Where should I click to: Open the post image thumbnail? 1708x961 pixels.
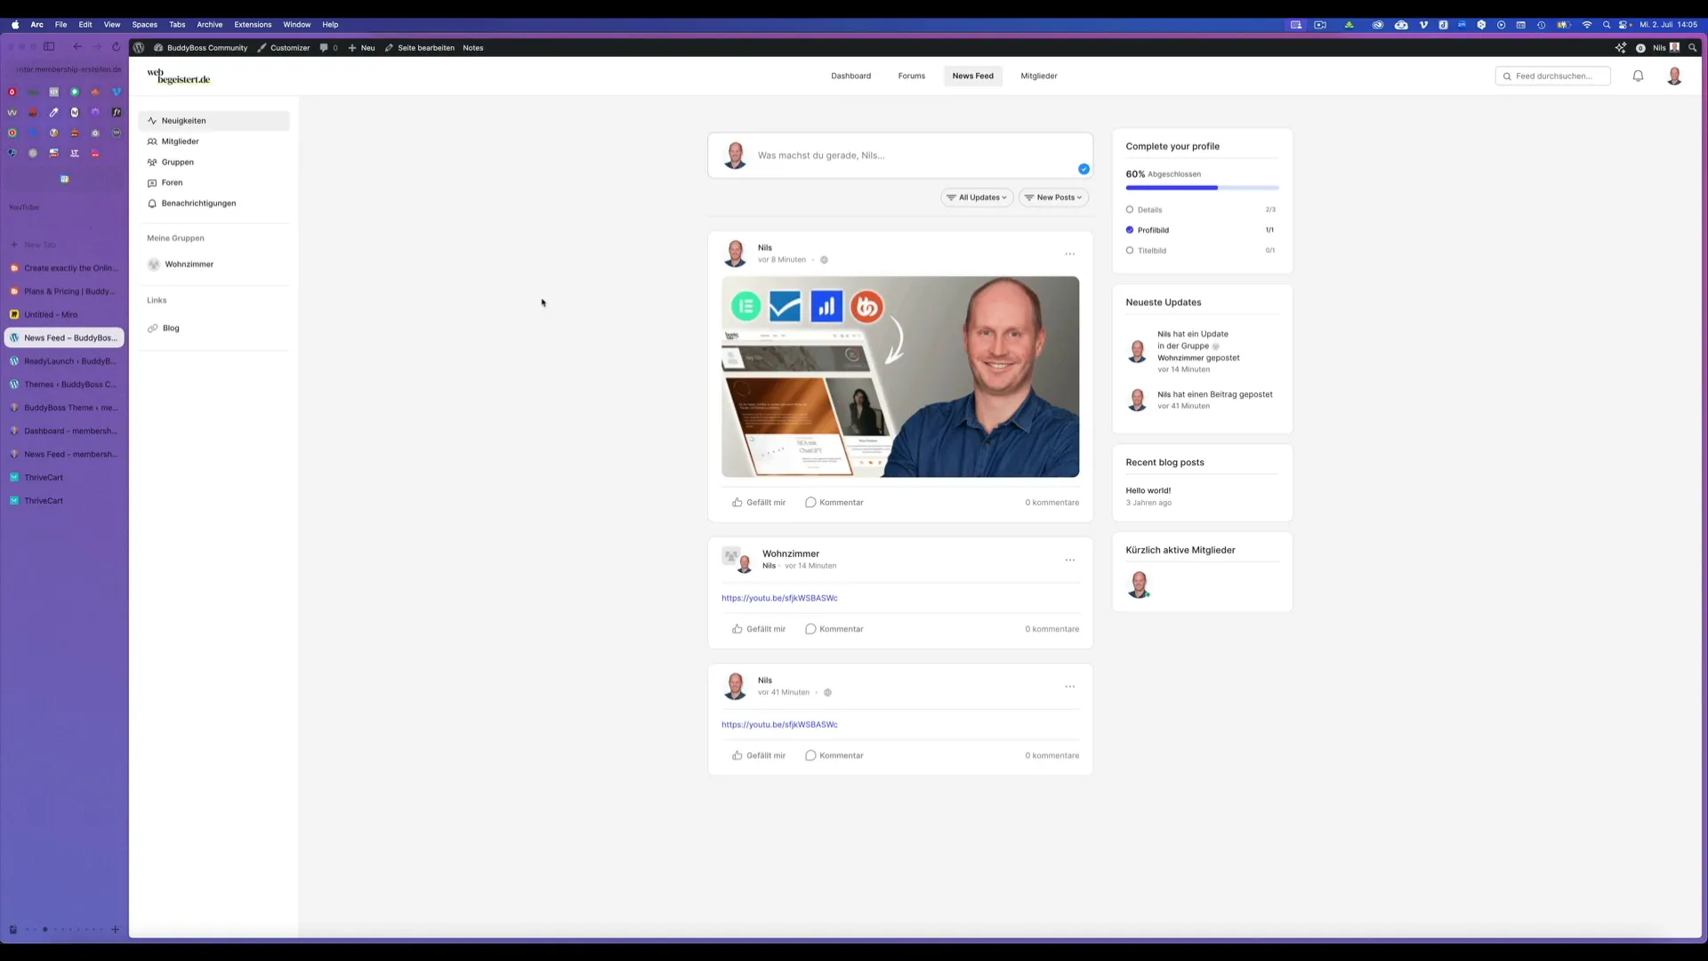tap(900, 377)
